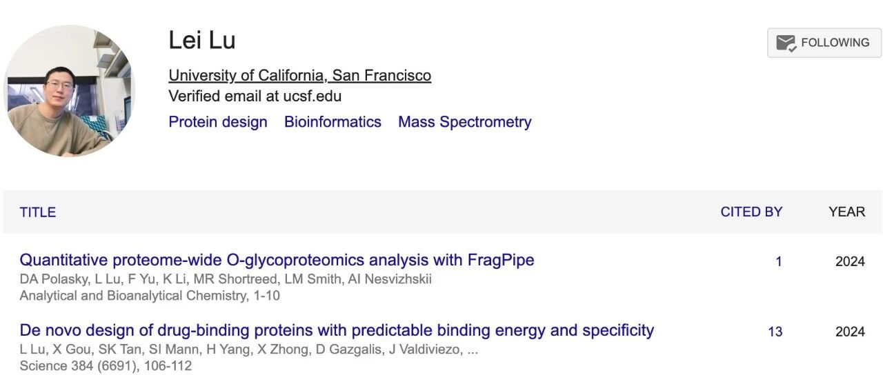This screenshot has width=883, height=375.
Task: Click the Lei Lu profile name
Action: pos(202,40)
